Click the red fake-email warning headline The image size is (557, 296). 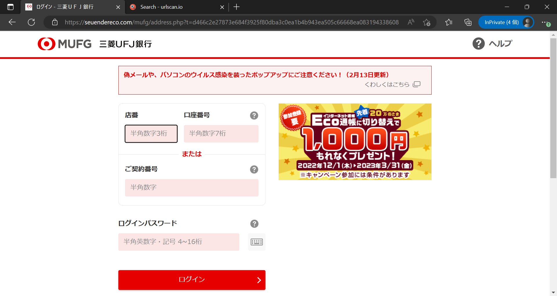[x=256, y=75]
